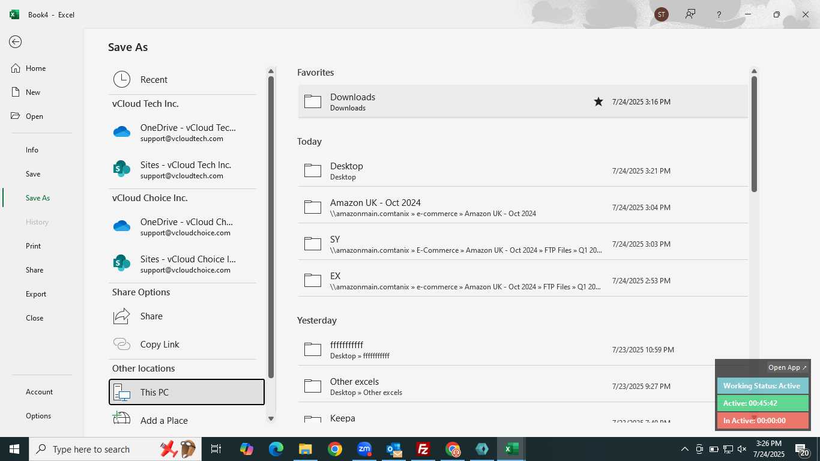Show hidden system tray icons
The height and width of the screenshot is (461, 820).
(x=684, y=449)
